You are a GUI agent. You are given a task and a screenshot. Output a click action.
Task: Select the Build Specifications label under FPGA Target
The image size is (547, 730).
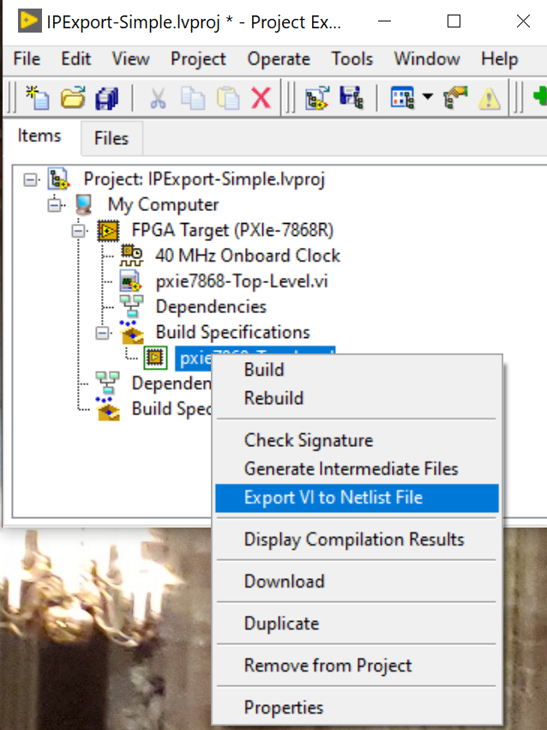(x=233, y=333)
